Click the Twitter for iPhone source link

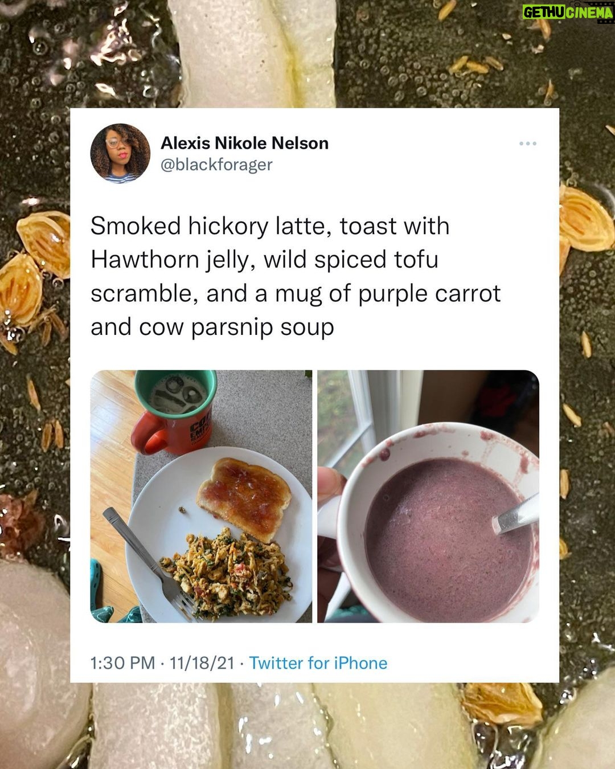(x=318, y=663)
